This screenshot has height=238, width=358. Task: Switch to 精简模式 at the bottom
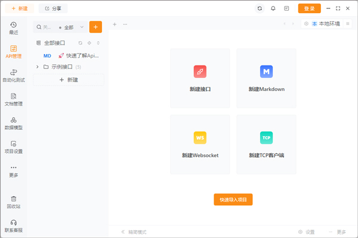[x=134, y=231]
